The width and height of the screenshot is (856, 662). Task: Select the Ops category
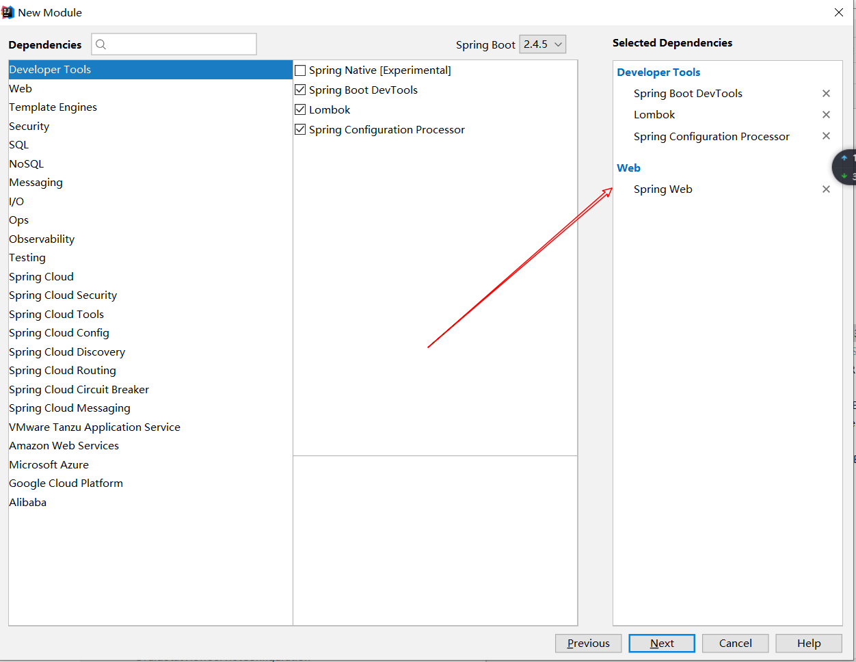(150, 220)
